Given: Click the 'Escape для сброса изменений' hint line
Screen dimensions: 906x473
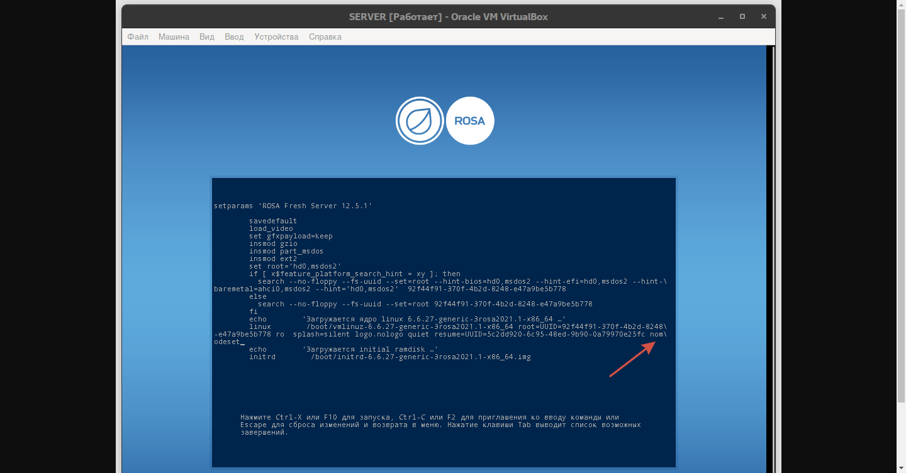Looking at the screenshot, I should tap(440, 425).
